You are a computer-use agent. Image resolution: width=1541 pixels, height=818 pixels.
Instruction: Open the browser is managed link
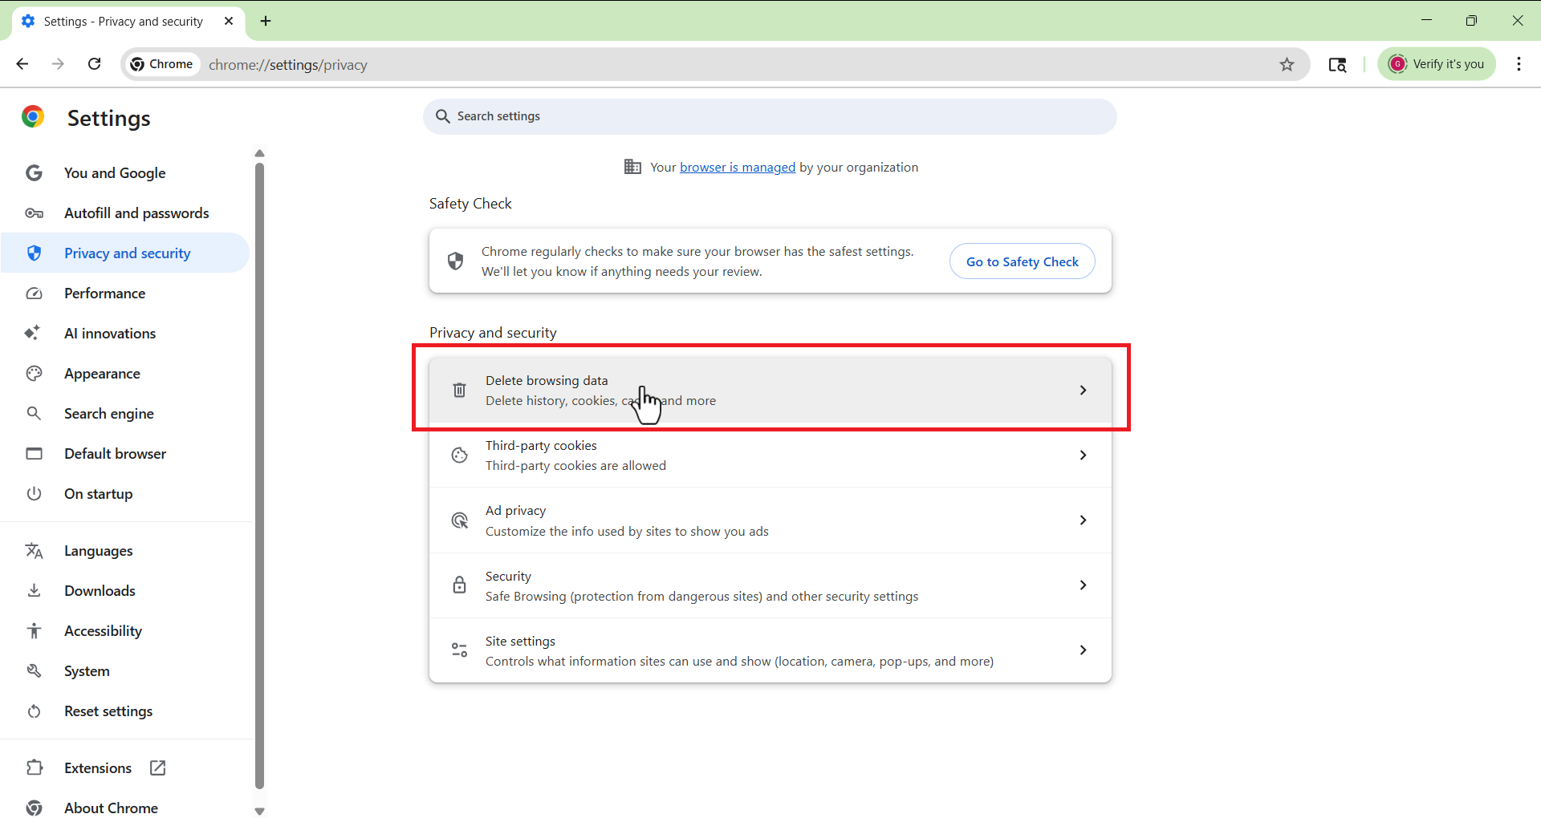click(x=737, y=168)
